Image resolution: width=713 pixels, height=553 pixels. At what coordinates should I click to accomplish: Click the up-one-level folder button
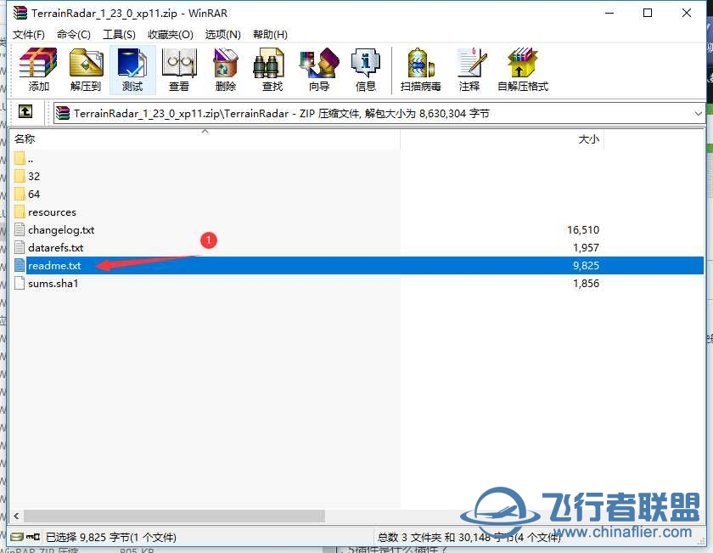pos(25,112)
